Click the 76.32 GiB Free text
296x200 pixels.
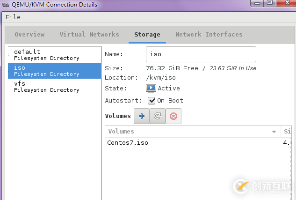pos(172,68)
